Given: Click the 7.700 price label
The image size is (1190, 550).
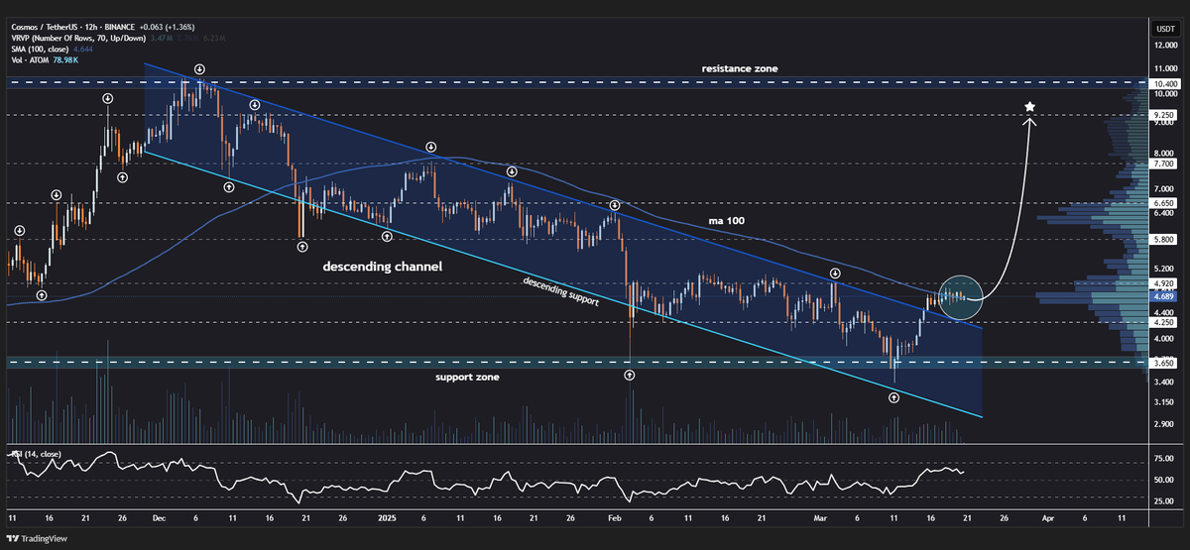Looking at the screenshot, I should coord(1163,164).
